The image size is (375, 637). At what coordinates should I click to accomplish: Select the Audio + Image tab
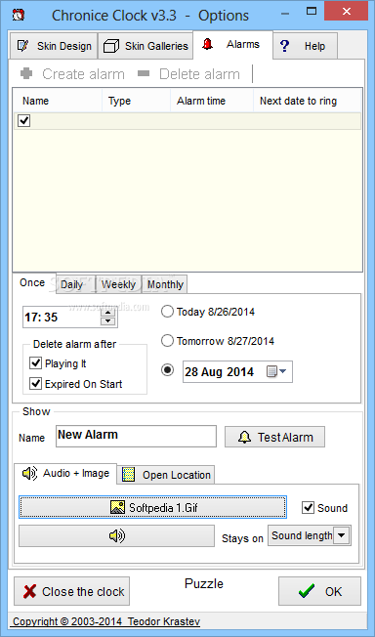pos(65,473)
